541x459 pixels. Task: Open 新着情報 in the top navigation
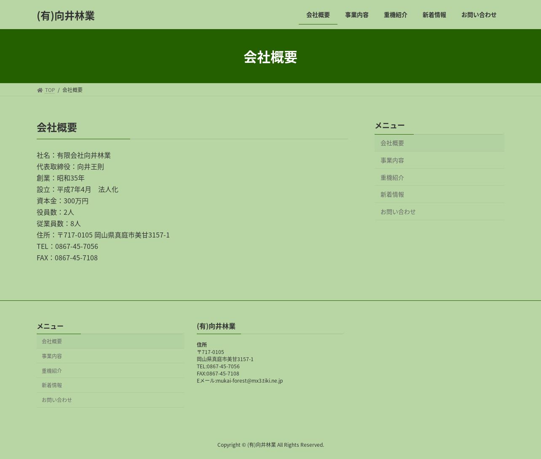click(434, 15)
